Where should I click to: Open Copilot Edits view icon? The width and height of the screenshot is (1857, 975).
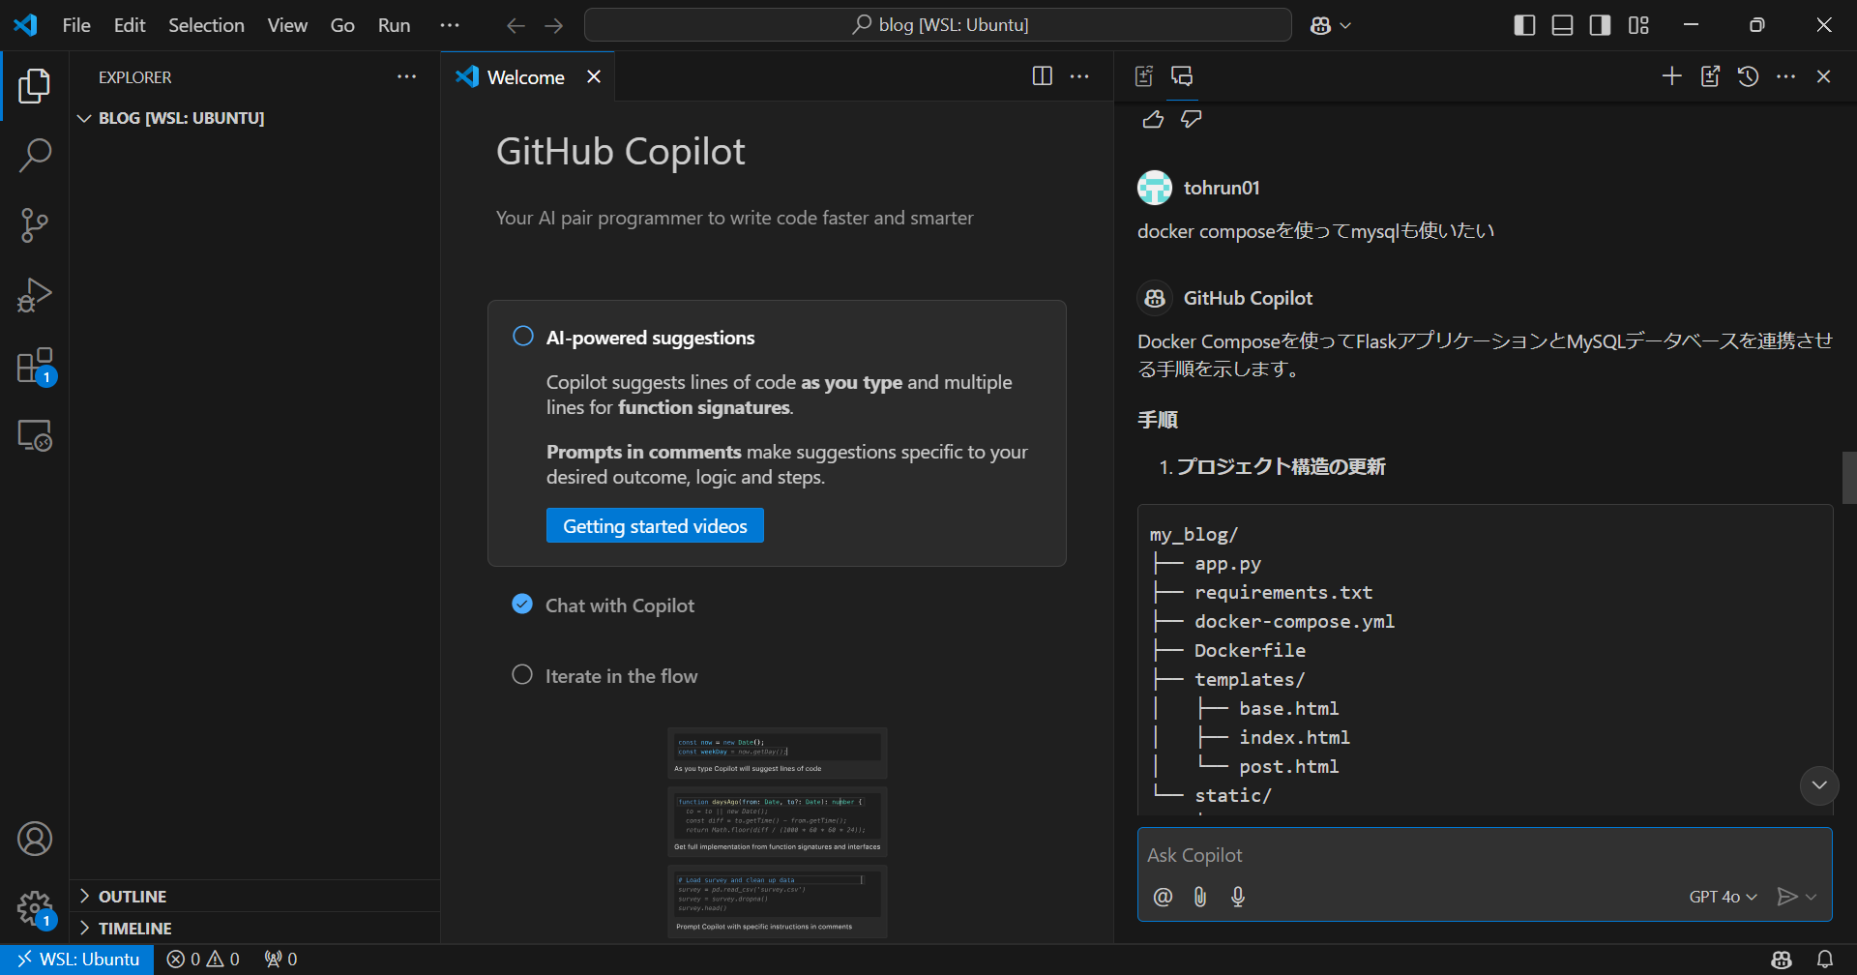point(1144,76)
